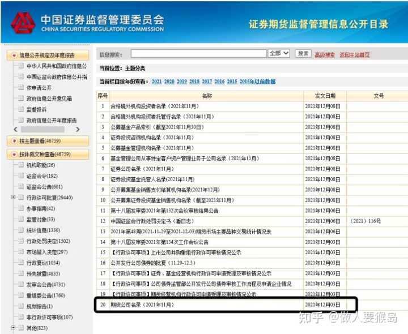Open 合格境外机构投资者名录（2021年11月）
This screenshot has width=408, height=334.
pos(155,106)
